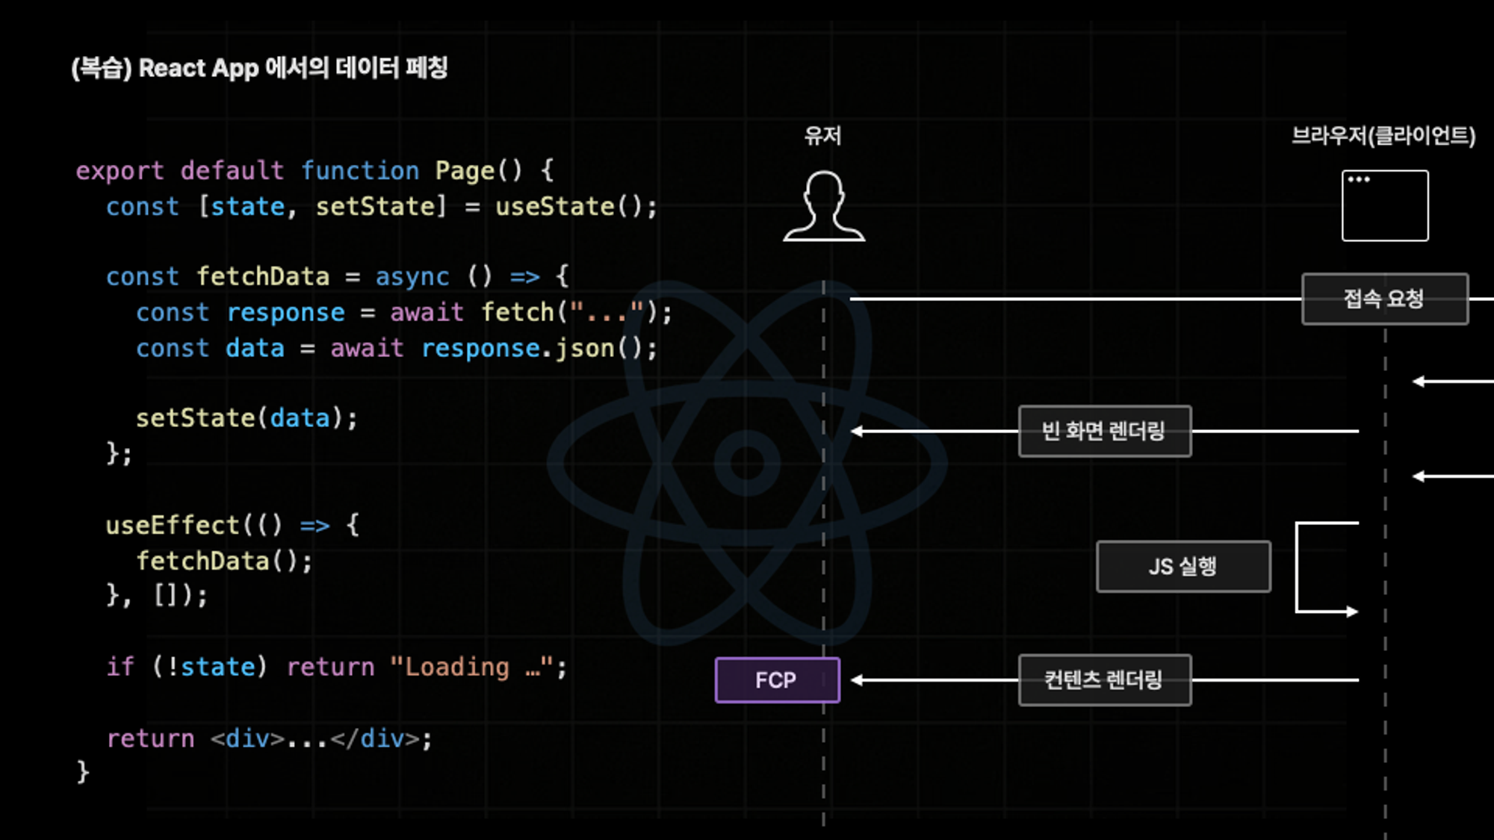
Task: Click the slide title text
Action: click(259, 68)
